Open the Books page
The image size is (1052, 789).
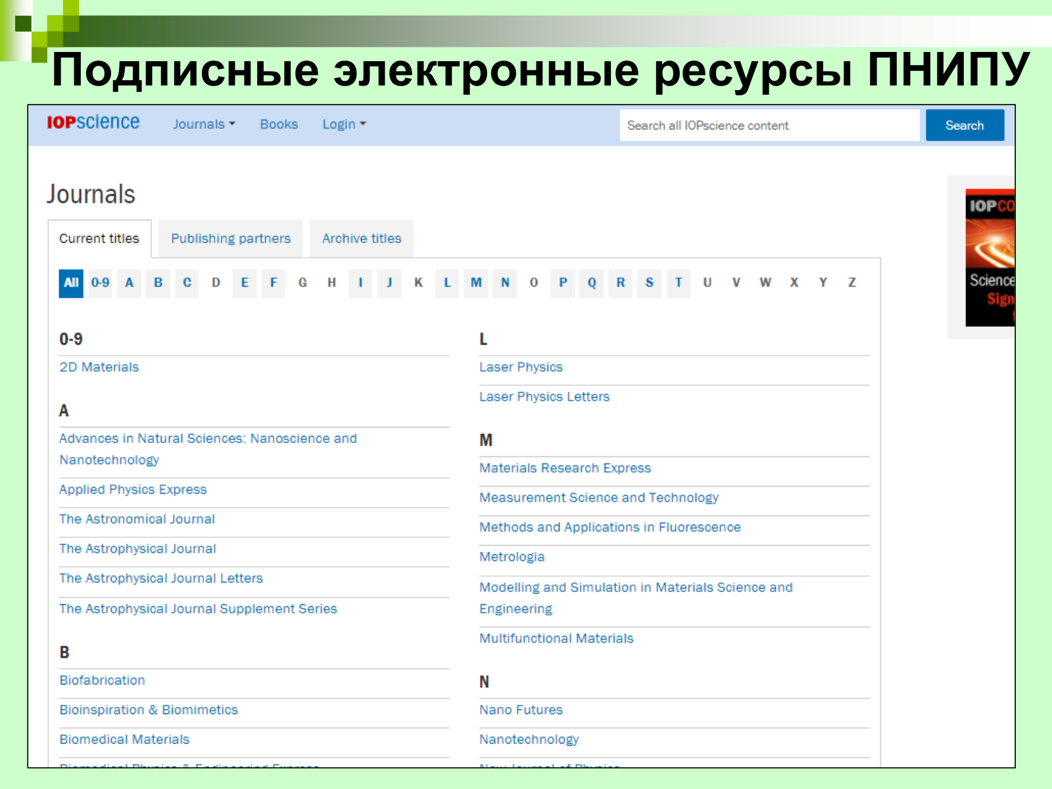coord(279,124)
